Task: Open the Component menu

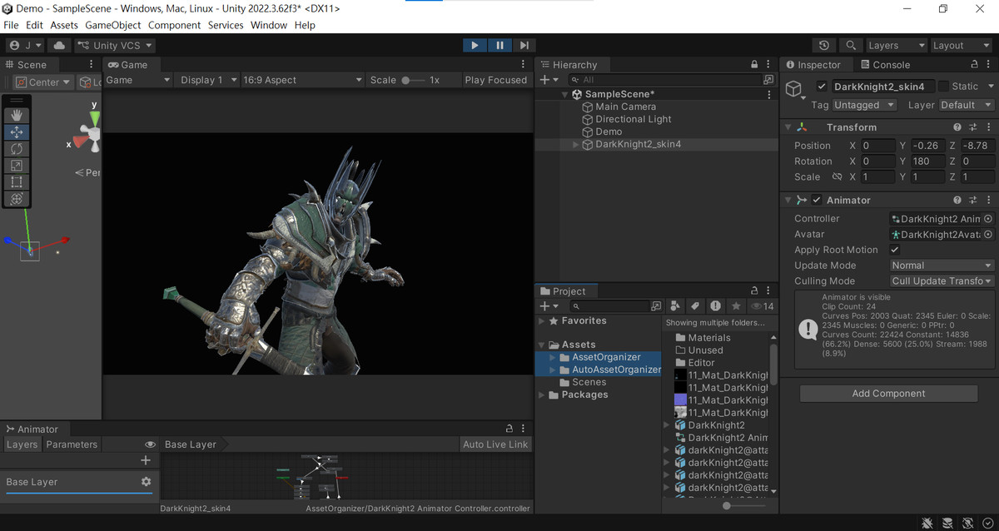Action: tap(175, 25)
